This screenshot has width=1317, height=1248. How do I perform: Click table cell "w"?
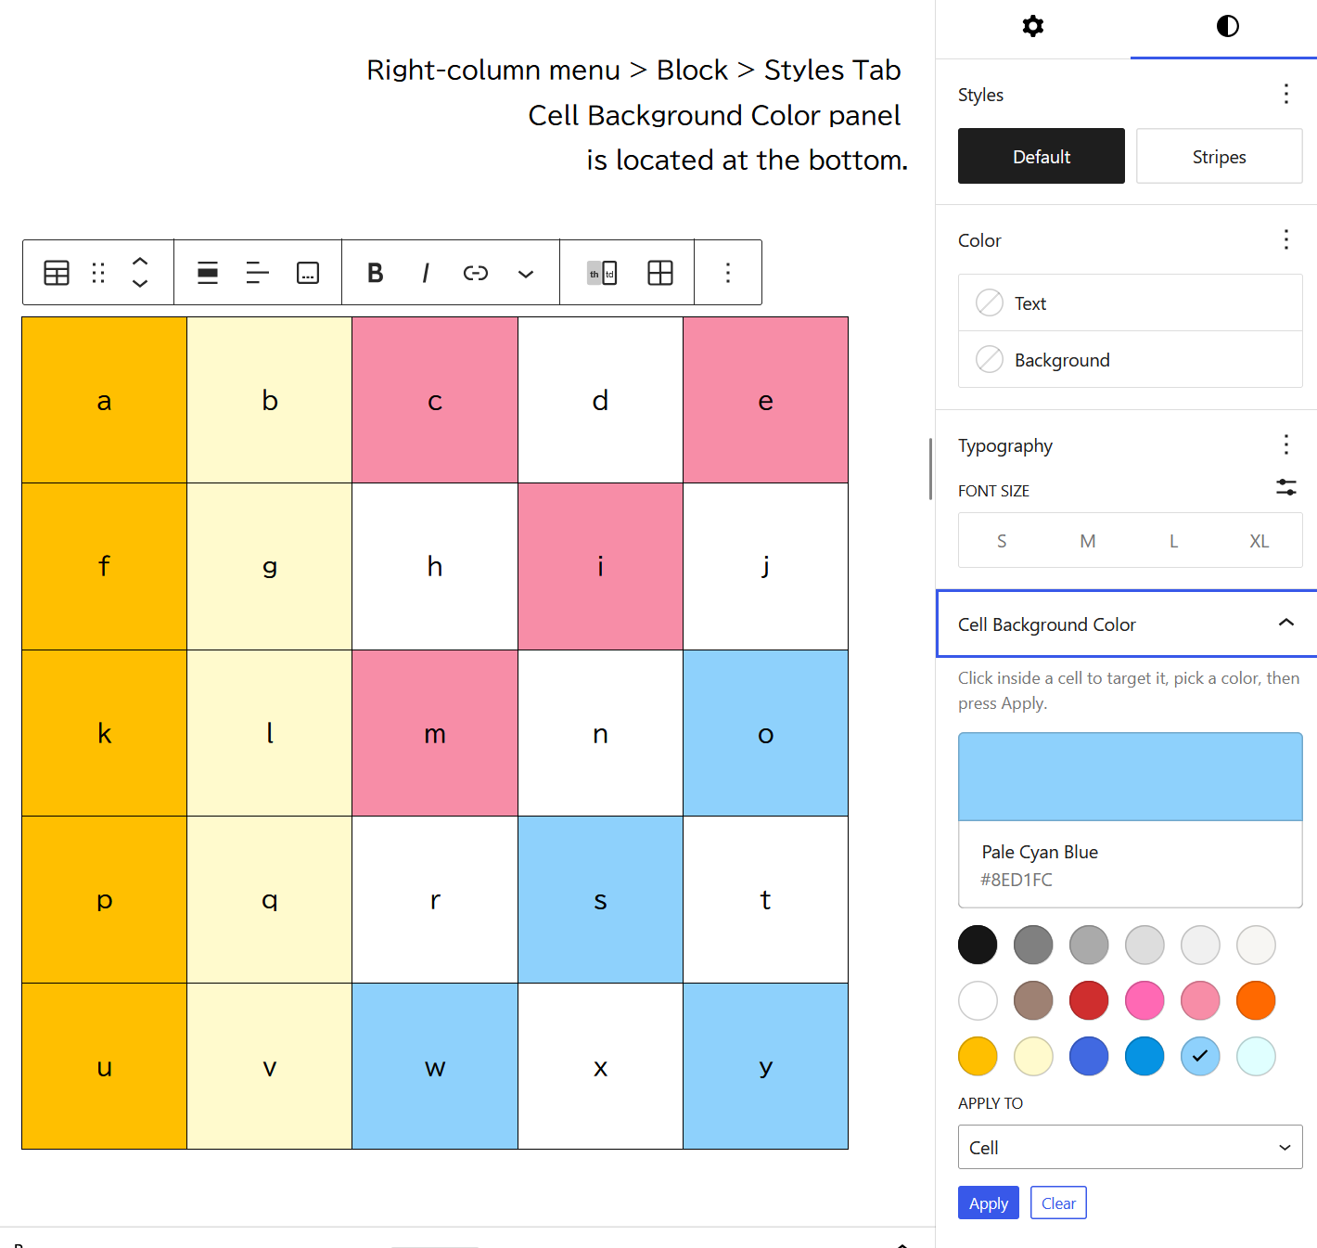coord(435,1066)
